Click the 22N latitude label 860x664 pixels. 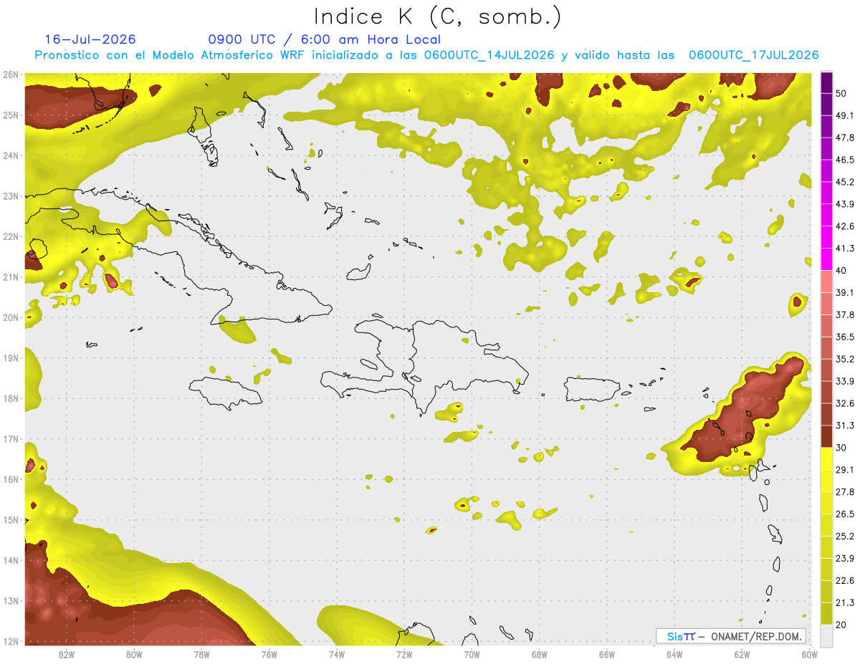[11, 236]
